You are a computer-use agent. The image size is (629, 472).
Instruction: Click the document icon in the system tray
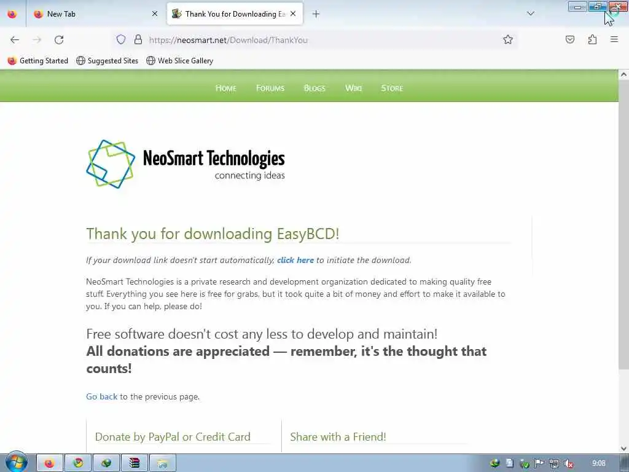coord(509,463)
